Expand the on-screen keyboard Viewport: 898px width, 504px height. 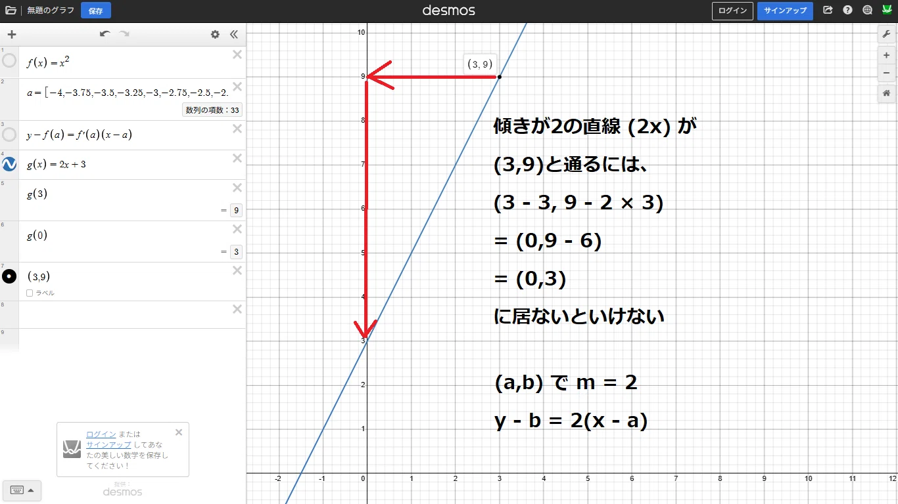(x=22, y=490)
